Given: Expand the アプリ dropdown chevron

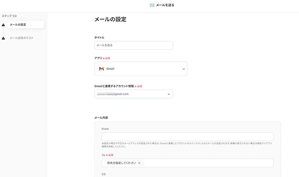Looking at the screenshot, I should pos(184,69).
